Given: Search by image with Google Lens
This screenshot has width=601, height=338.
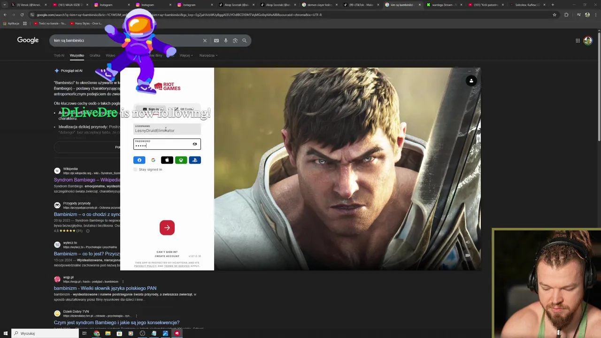Looking at the screenshot, I should coord(235,40).
